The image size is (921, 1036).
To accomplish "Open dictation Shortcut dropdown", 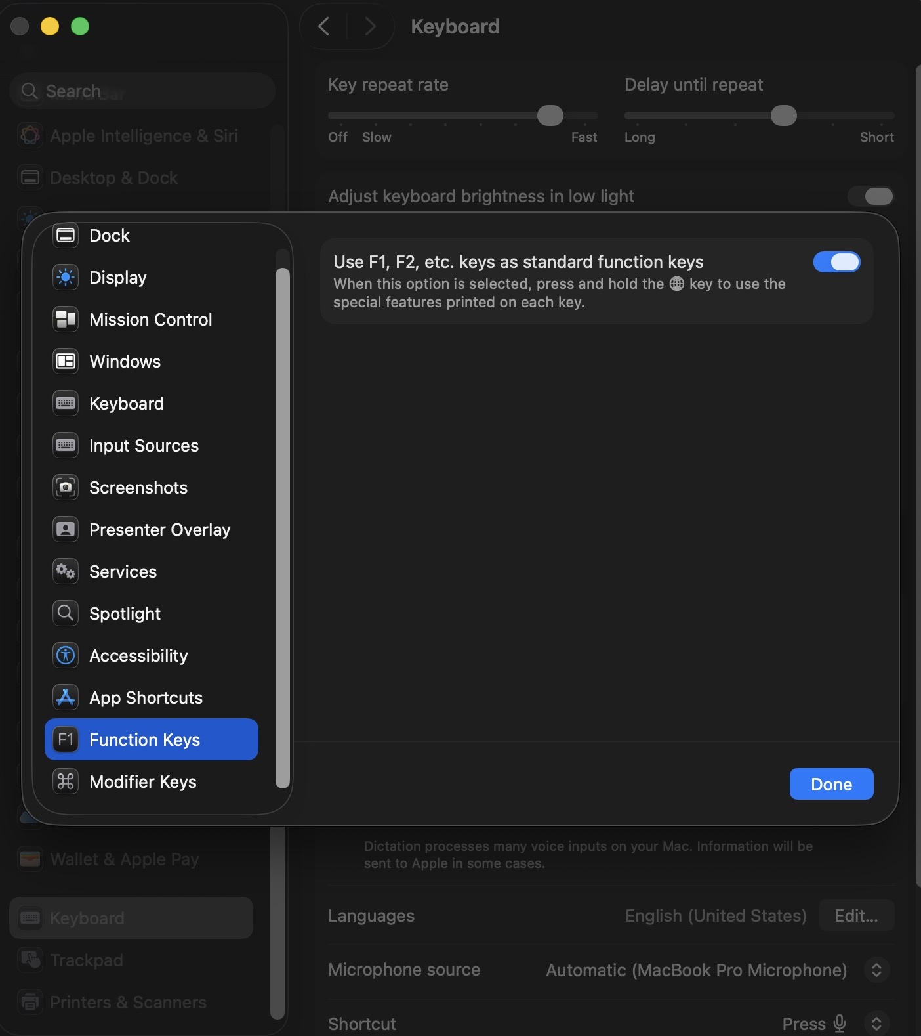I will [876, 1024].
